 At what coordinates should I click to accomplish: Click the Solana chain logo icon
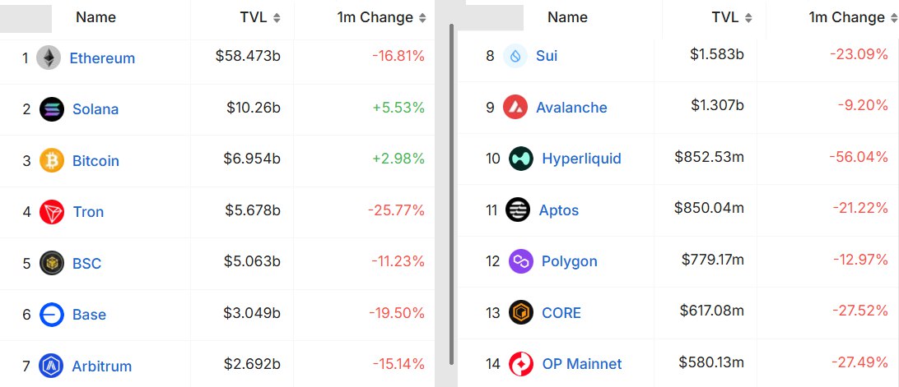(51, 109)
